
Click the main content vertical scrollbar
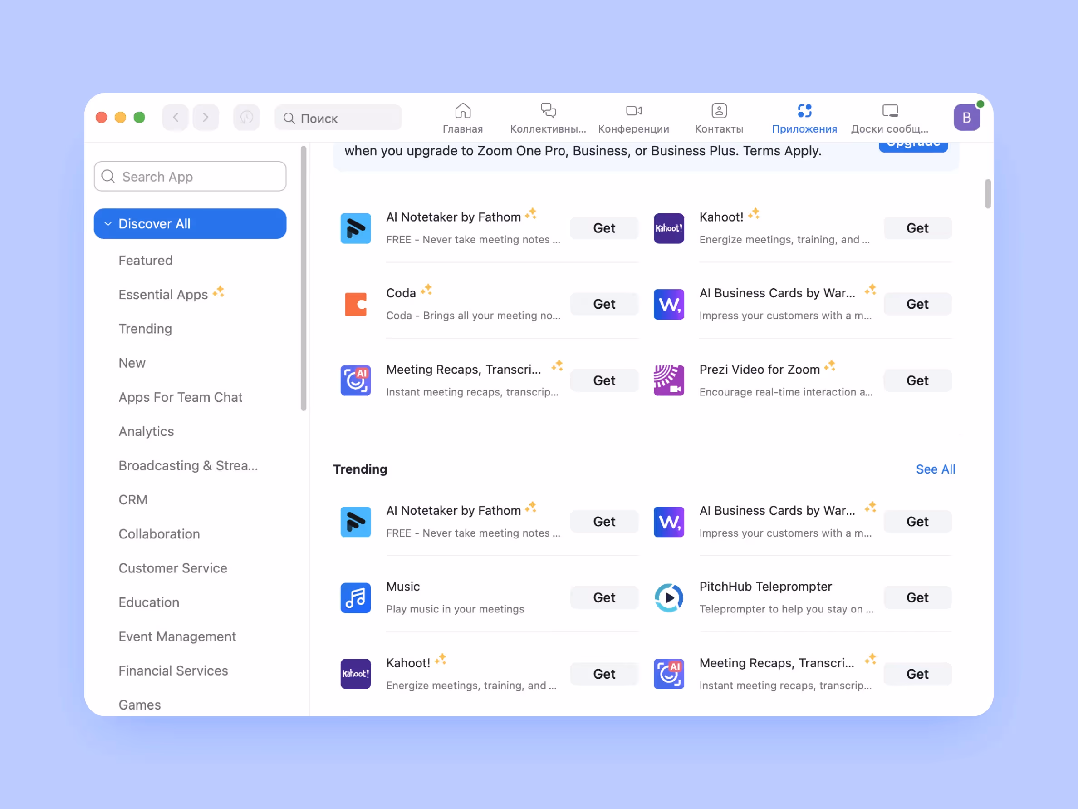pos(987,194)
